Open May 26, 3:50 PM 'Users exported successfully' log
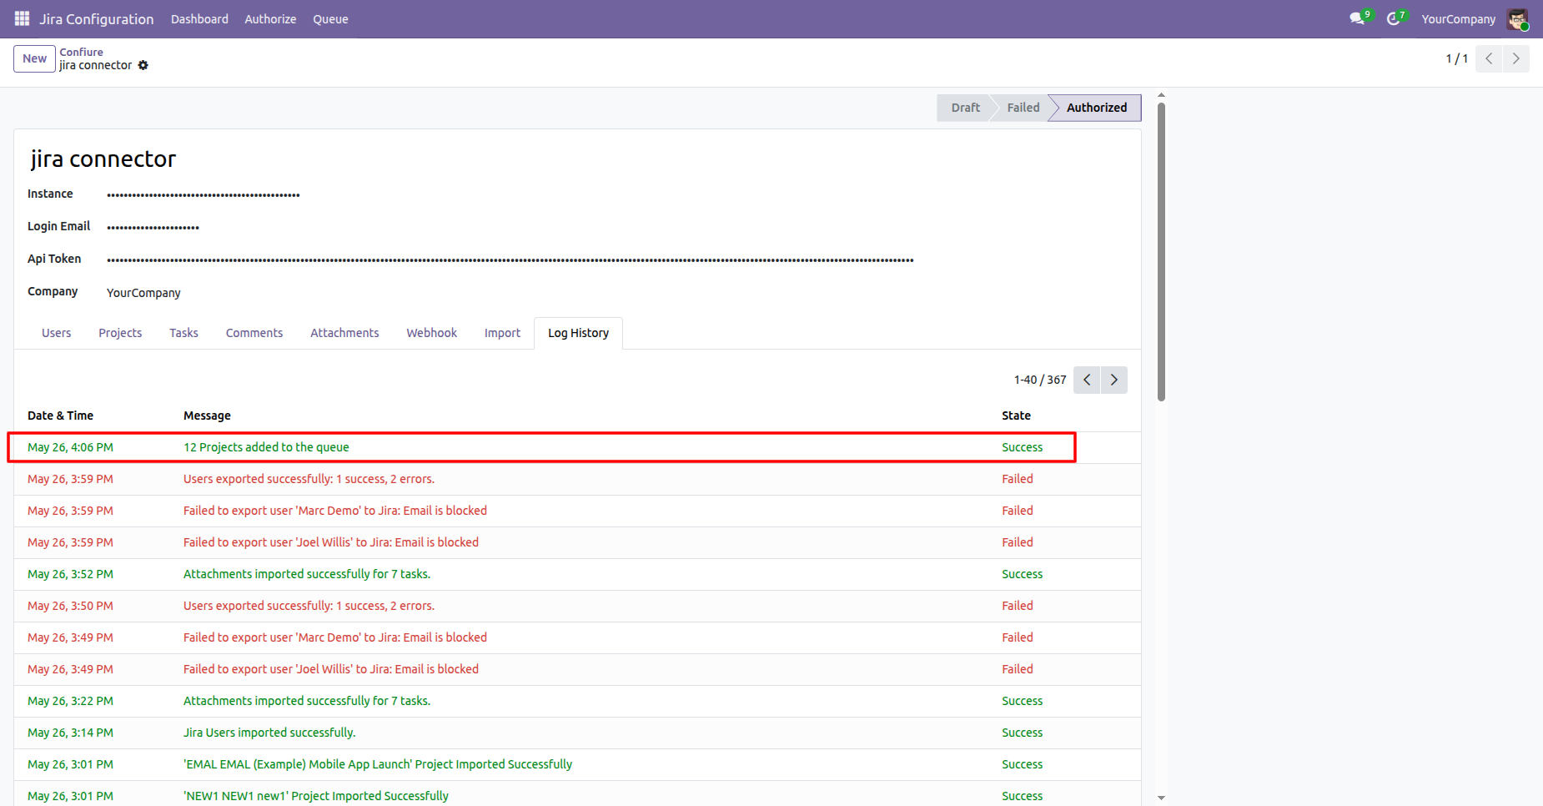This screenshot has width=1543, height=806. pos(577,606)
